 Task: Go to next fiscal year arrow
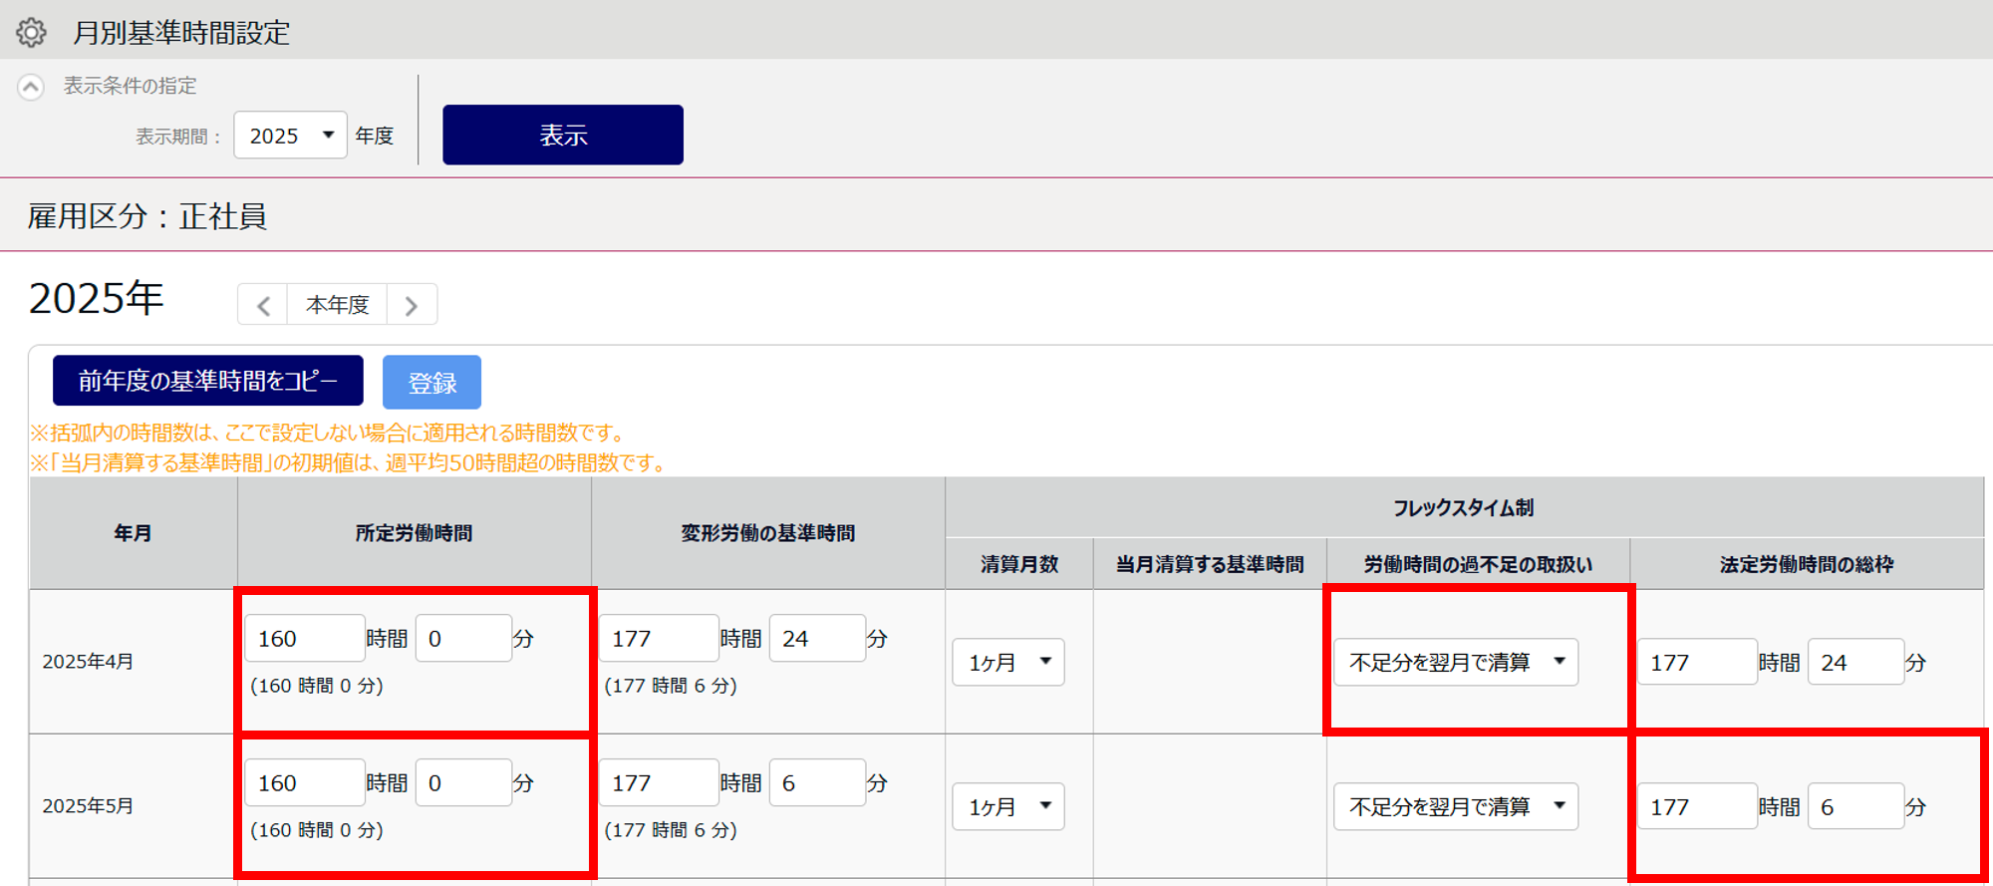tap(412, 305)
